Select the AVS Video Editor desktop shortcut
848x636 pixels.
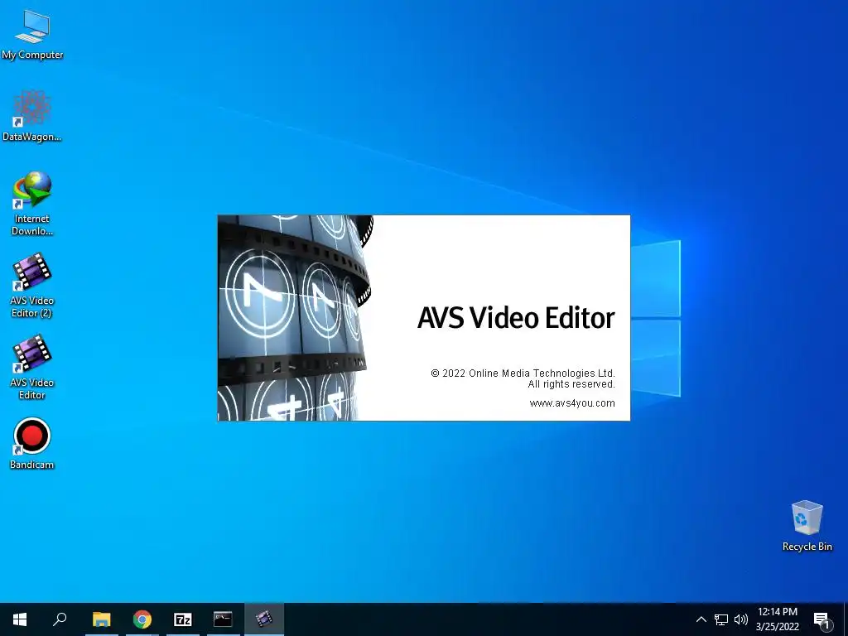pos(32,367)
